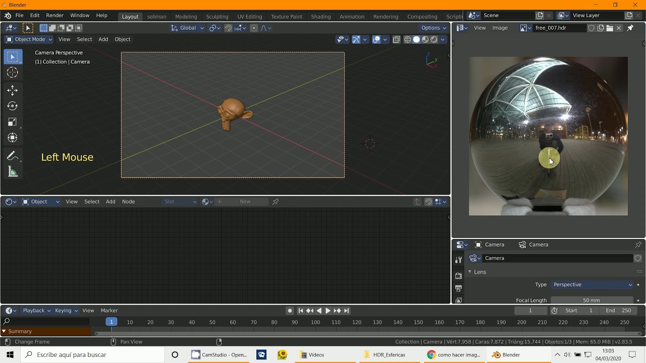646x363 pixels.
Task: Open the Add menu in 3D viewport
Action: click(103, 39)
